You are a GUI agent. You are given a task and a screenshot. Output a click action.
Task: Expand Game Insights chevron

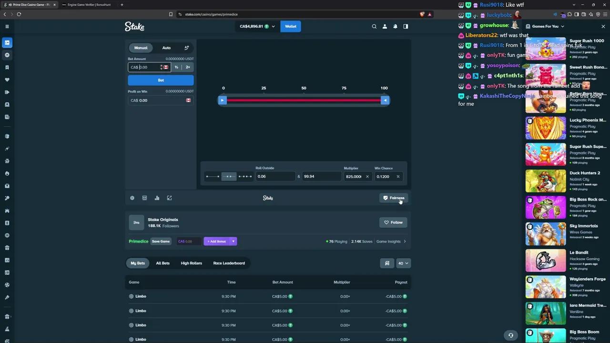point(405,242)
